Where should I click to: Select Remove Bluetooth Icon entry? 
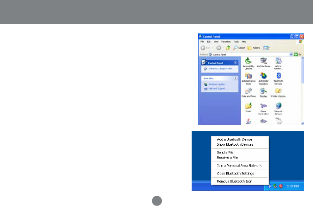pyautogui.click(x=235, y=181)
